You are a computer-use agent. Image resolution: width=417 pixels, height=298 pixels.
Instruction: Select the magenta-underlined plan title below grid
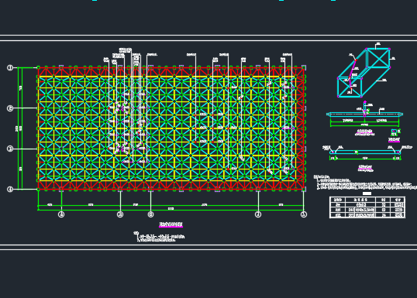click(171, 225)
